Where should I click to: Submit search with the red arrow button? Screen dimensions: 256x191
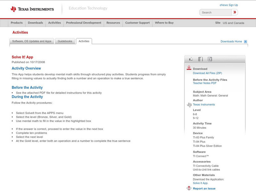click(235, 12)
